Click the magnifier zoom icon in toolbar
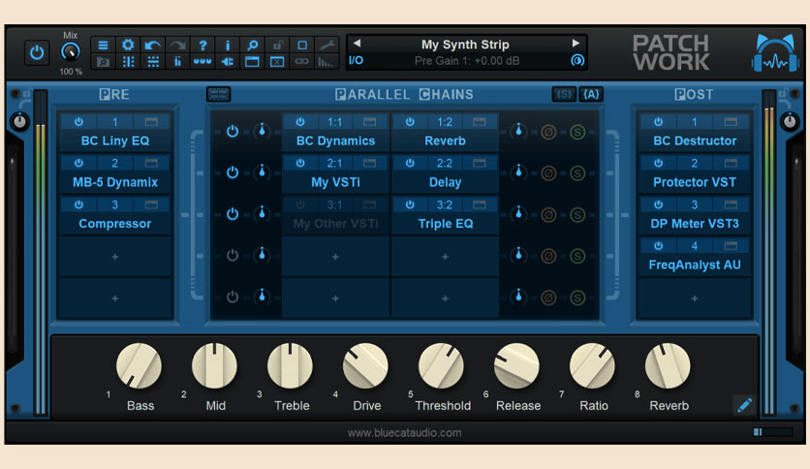The height and width of the screenshot is (469, 810). (252, 46)
